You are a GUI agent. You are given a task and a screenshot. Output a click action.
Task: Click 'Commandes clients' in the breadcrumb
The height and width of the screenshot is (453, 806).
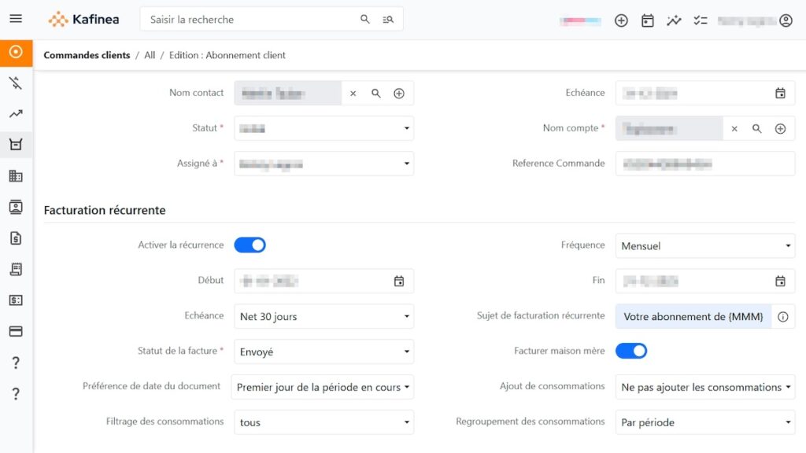point(87,55)
